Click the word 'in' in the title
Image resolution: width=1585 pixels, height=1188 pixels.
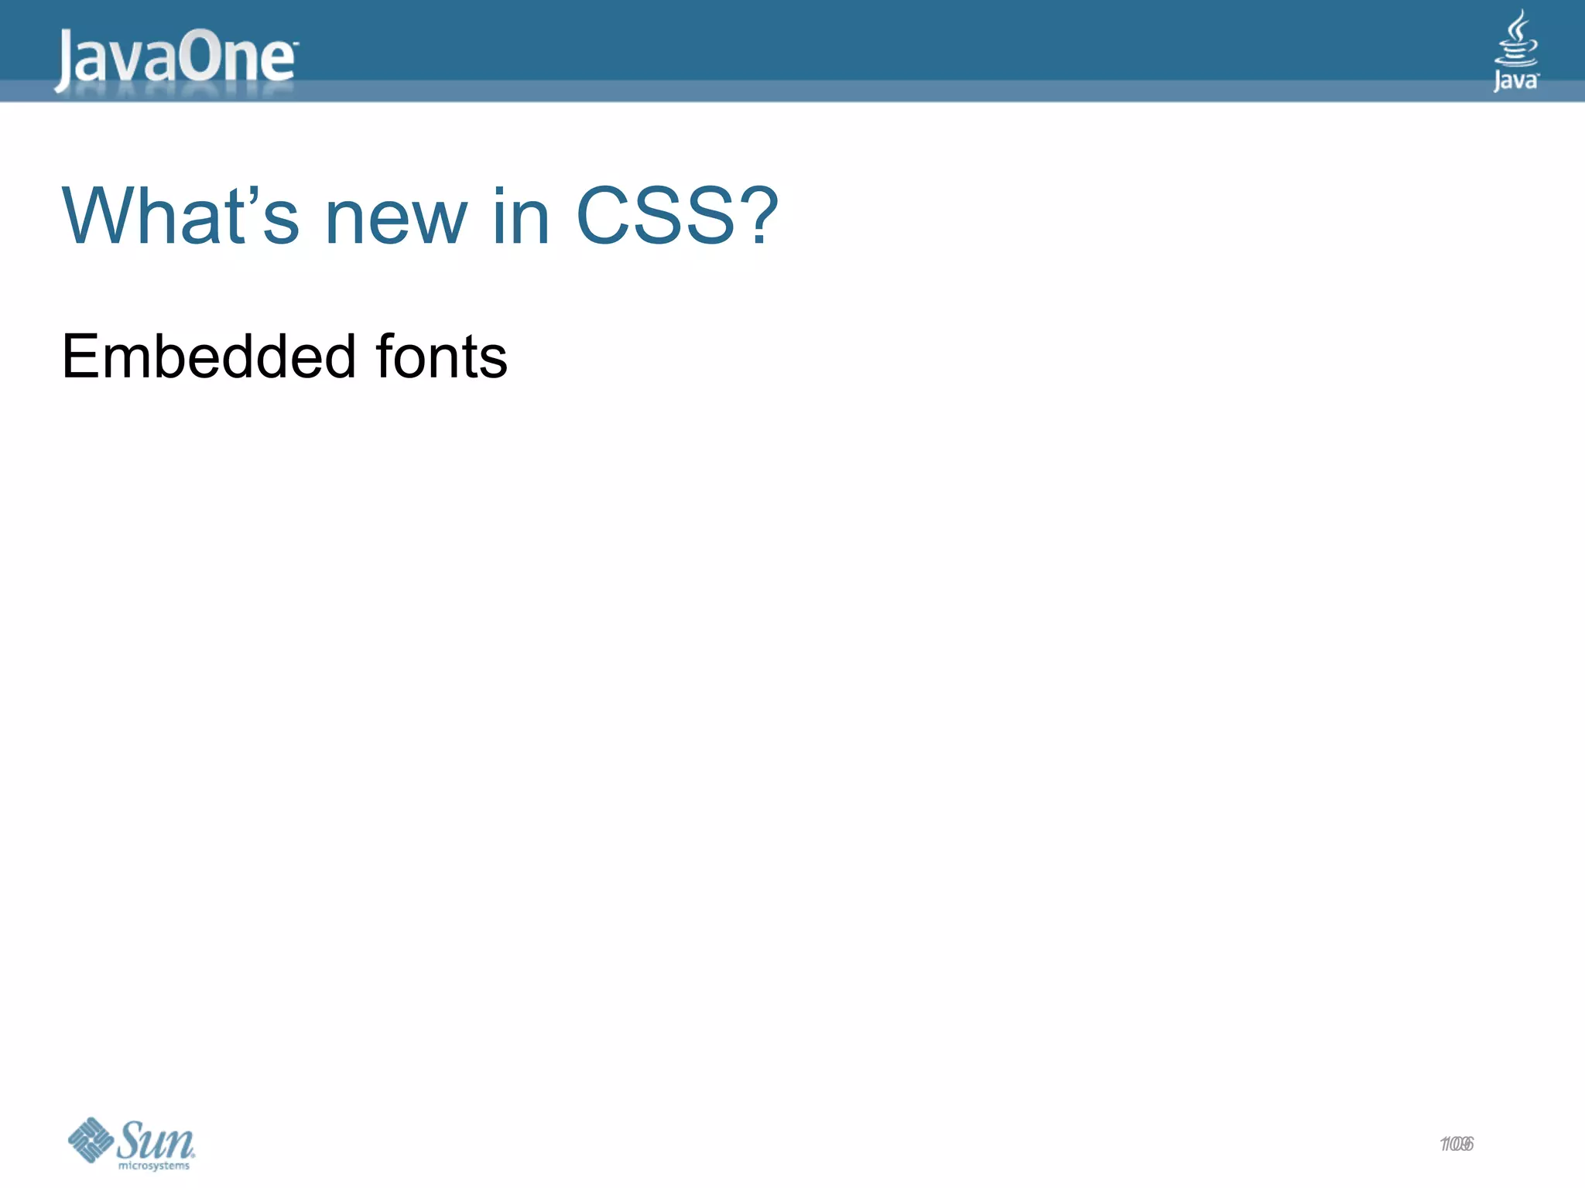click(522, 217)
